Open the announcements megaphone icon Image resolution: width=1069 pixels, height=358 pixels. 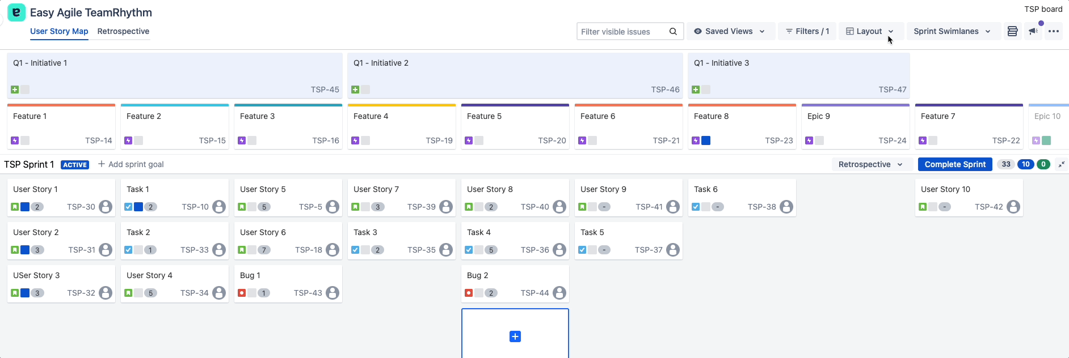[1033, 32]
